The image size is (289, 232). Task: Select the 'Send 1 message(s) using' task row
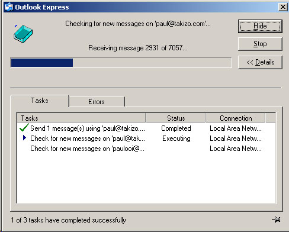(x=146, y=128)
